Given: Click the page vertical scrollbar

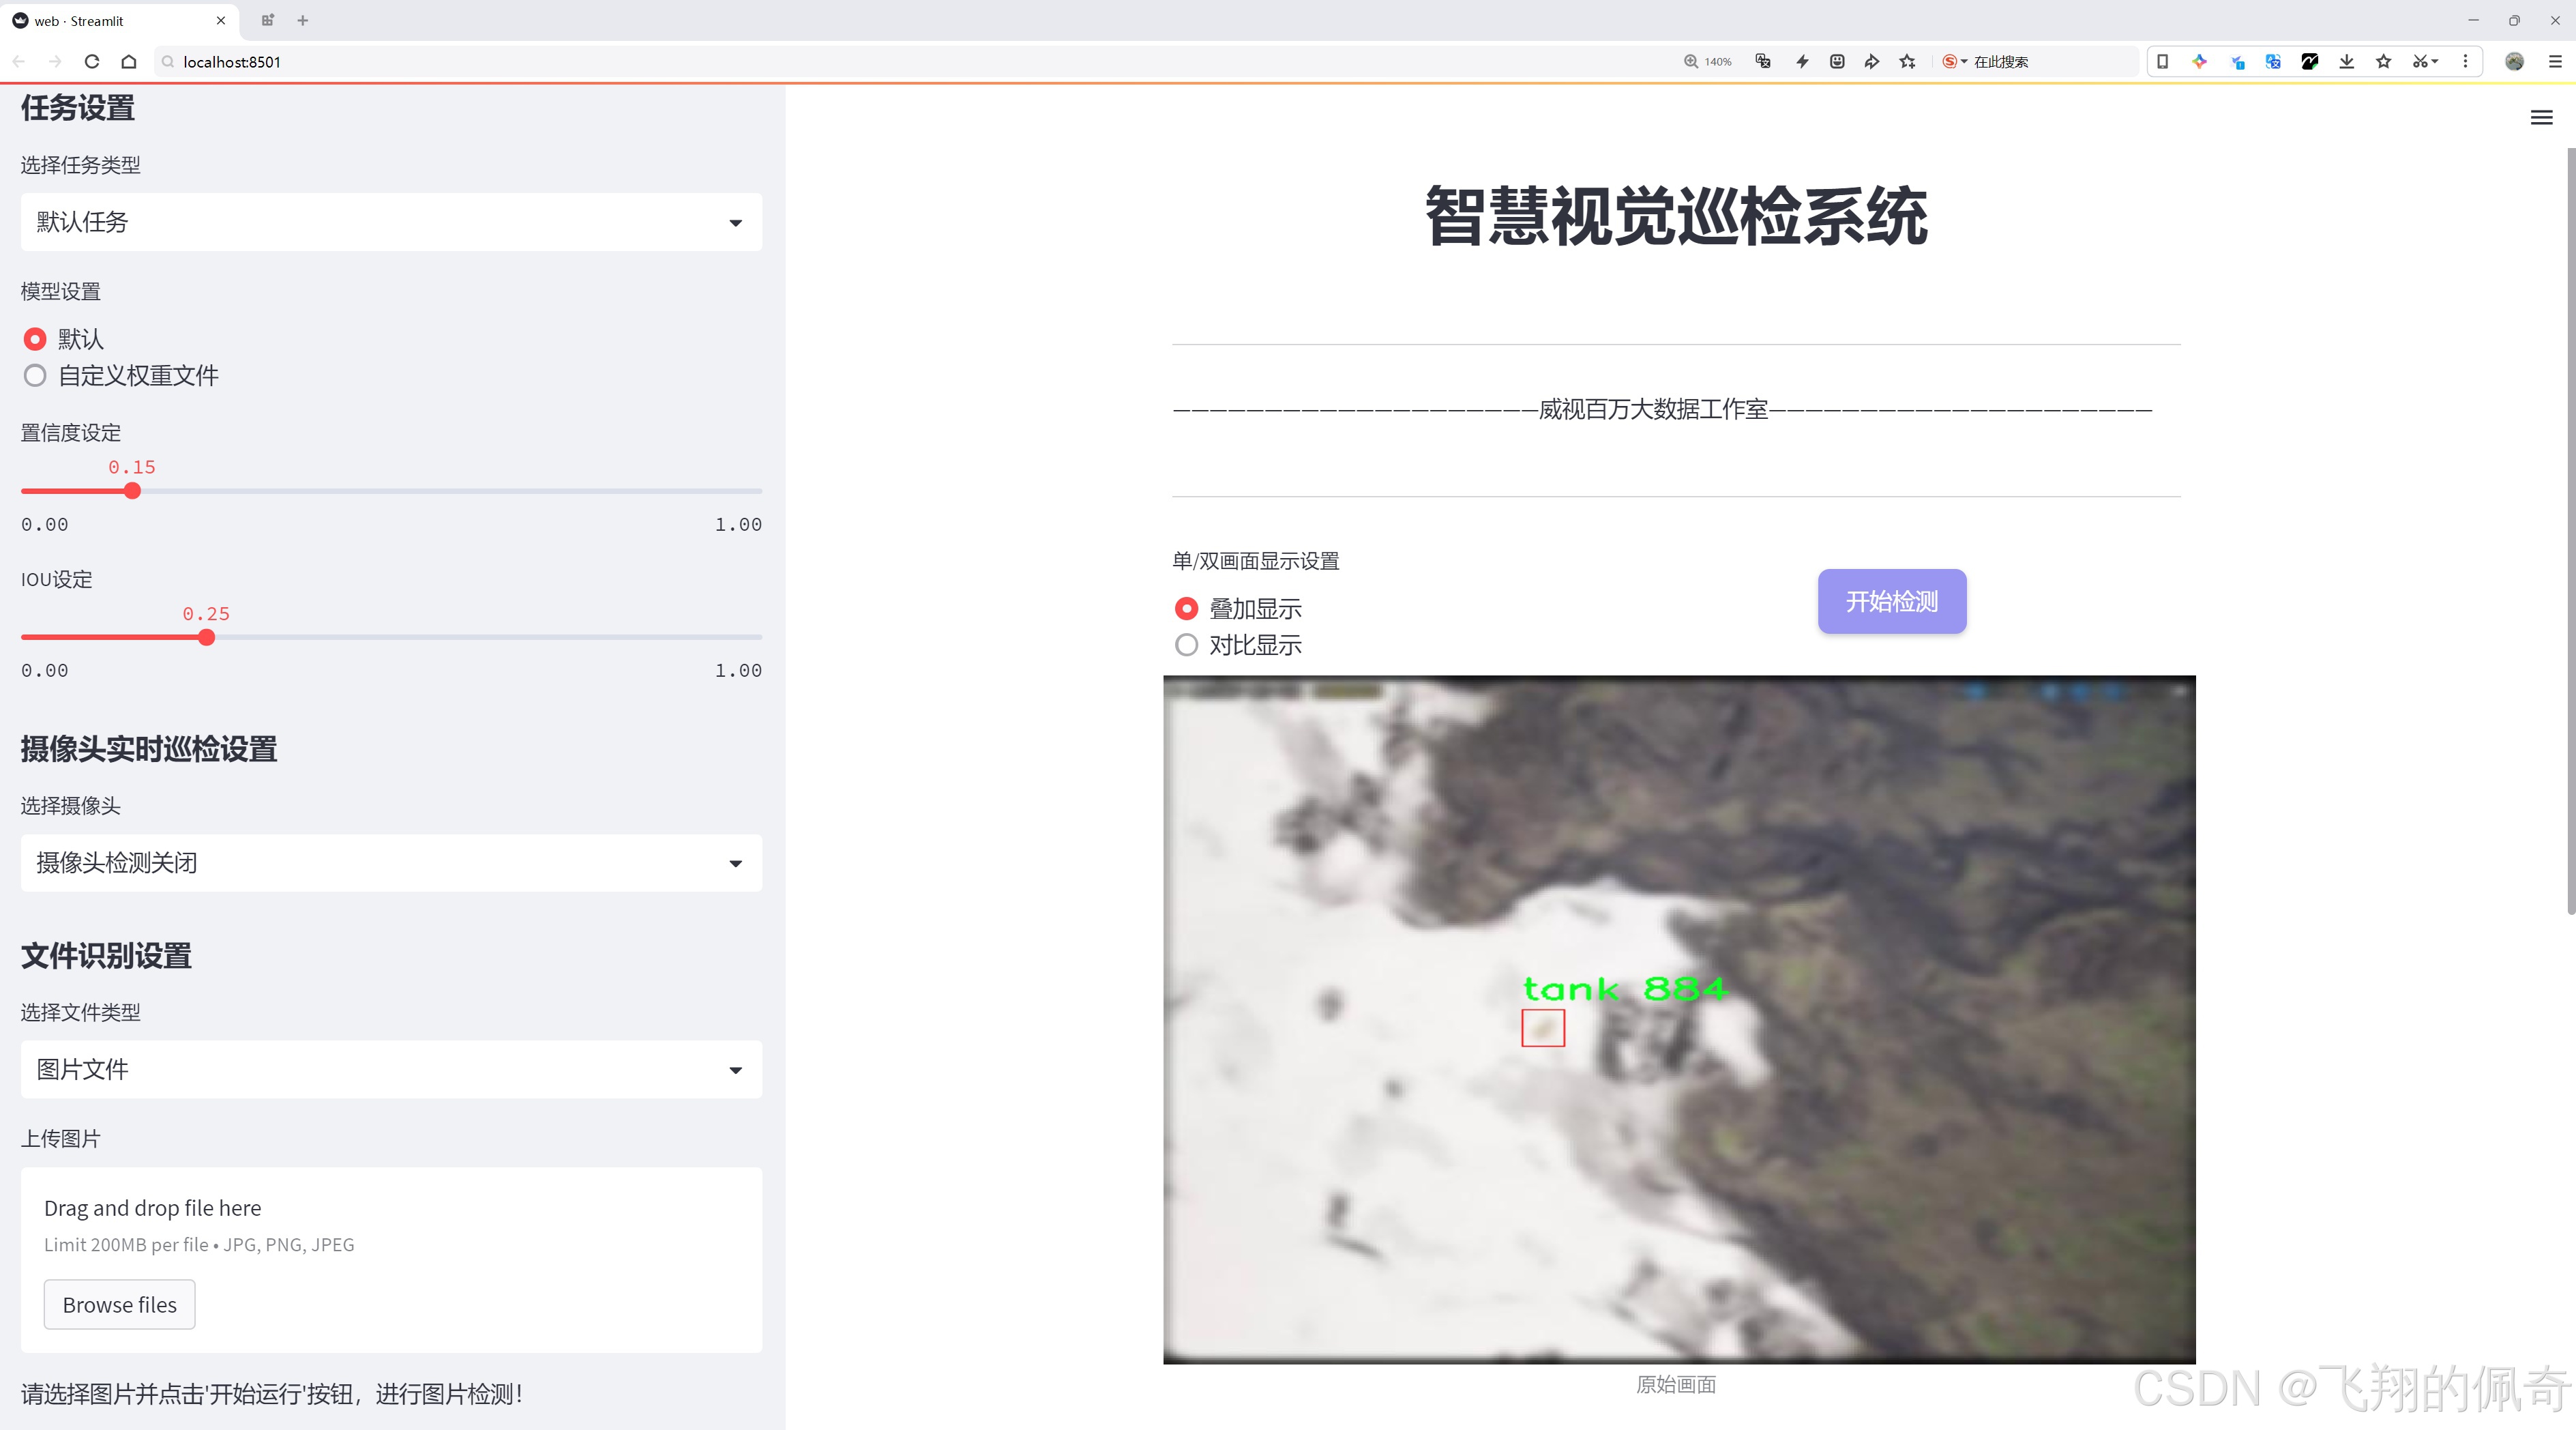Looking at the screenshot, I should pyautogui.click(x=2570, y=530).
